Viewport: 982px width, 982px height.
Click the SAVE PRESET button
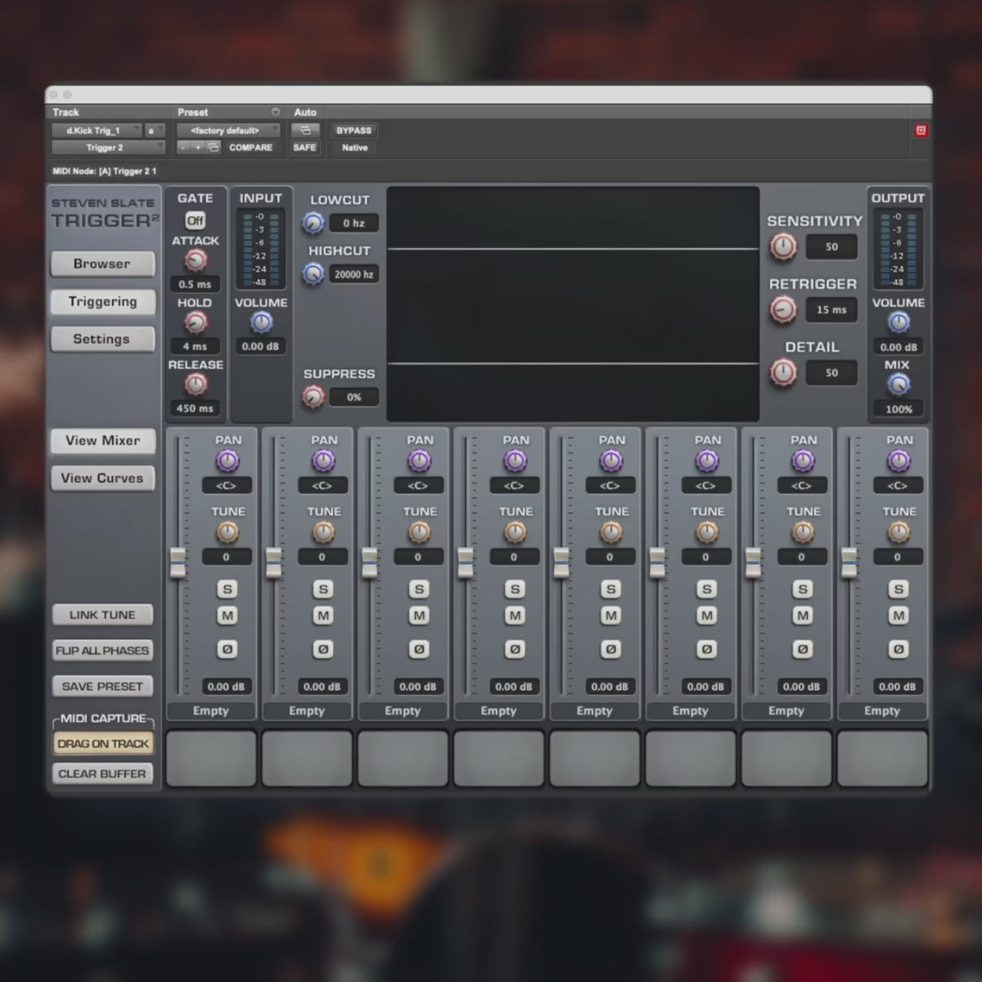(x=102, y=687)
